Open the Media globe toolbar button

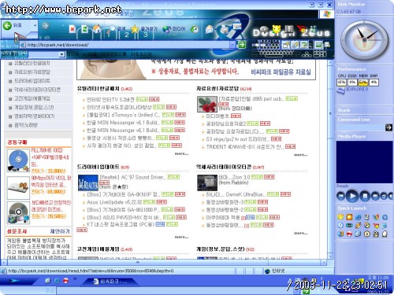(x=174, y=29)
